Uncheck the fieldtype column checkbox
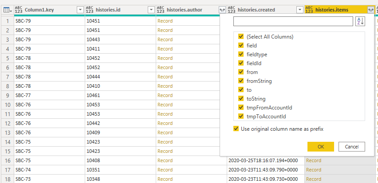 pos(241,55)
